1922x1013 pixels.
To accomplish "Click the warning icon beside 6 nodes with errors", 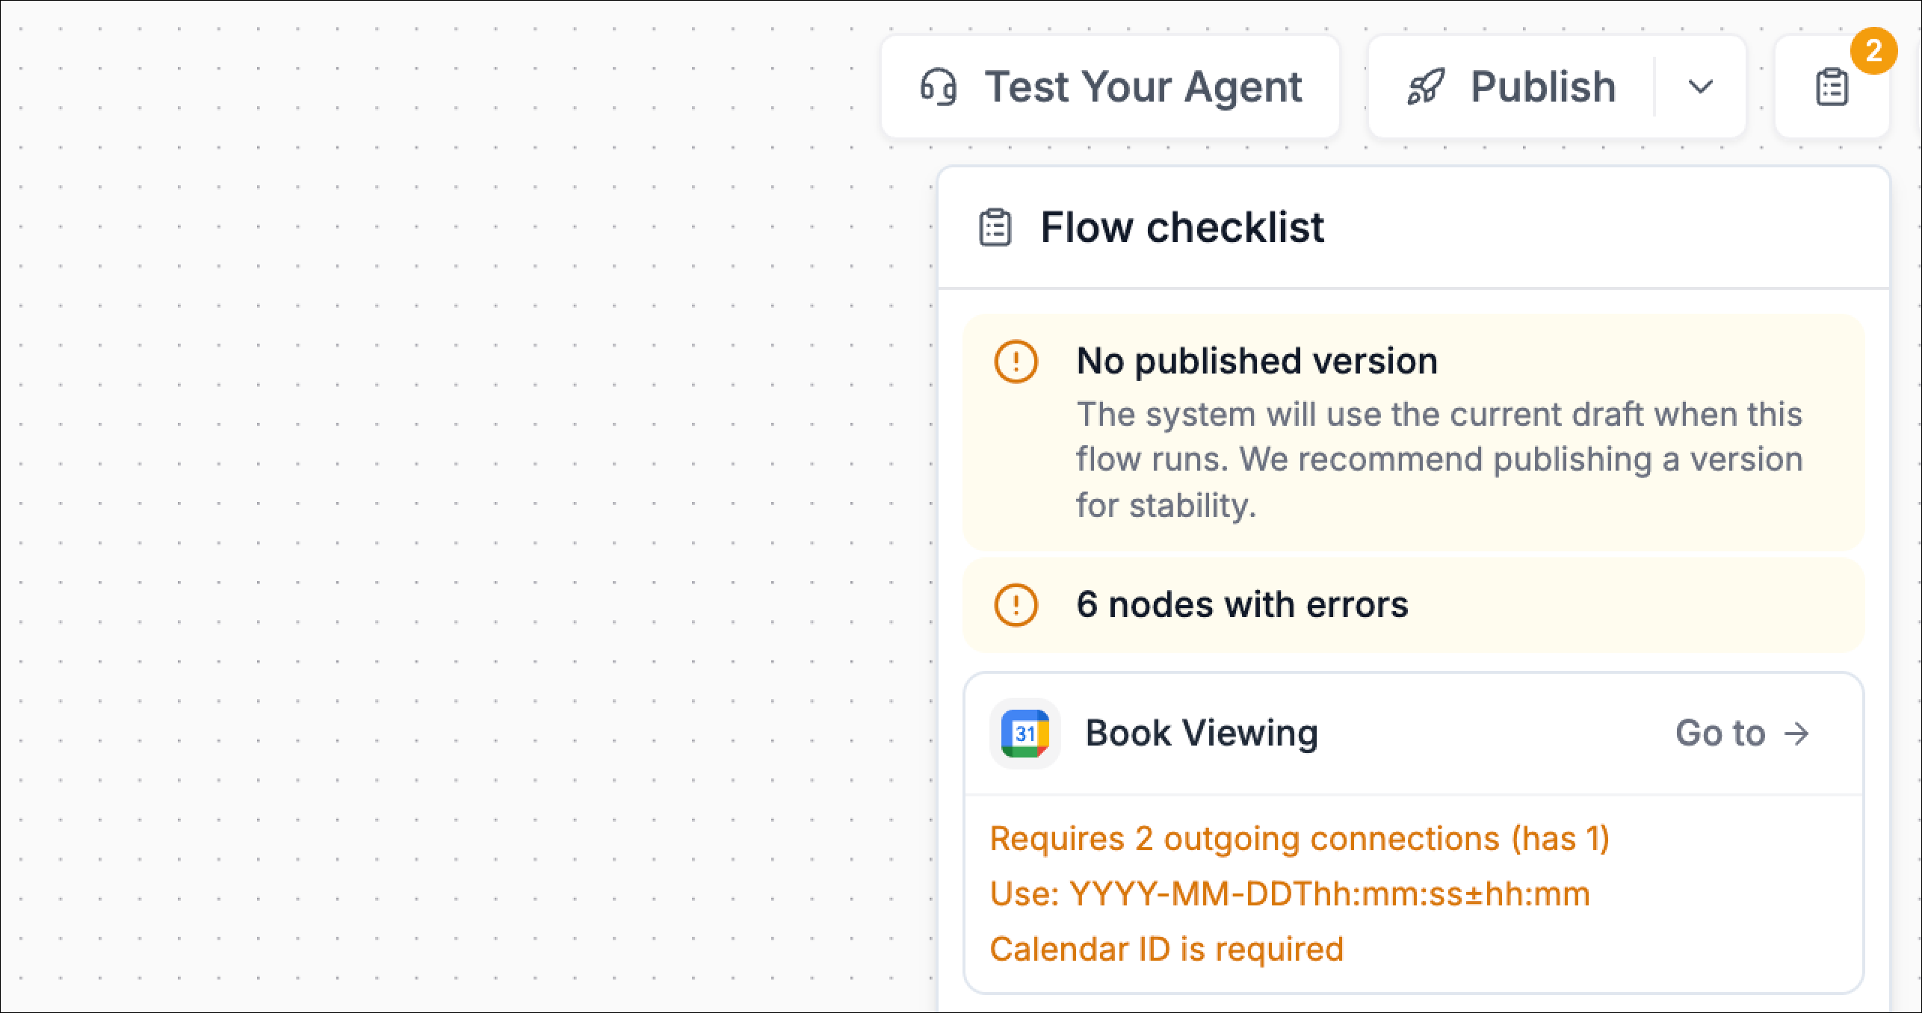I will (x=1016, y=604).
